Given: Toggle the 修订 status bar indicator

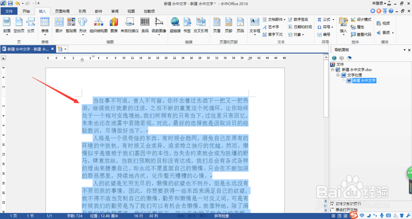Looking at the screenshot, I should click(204, 216).
